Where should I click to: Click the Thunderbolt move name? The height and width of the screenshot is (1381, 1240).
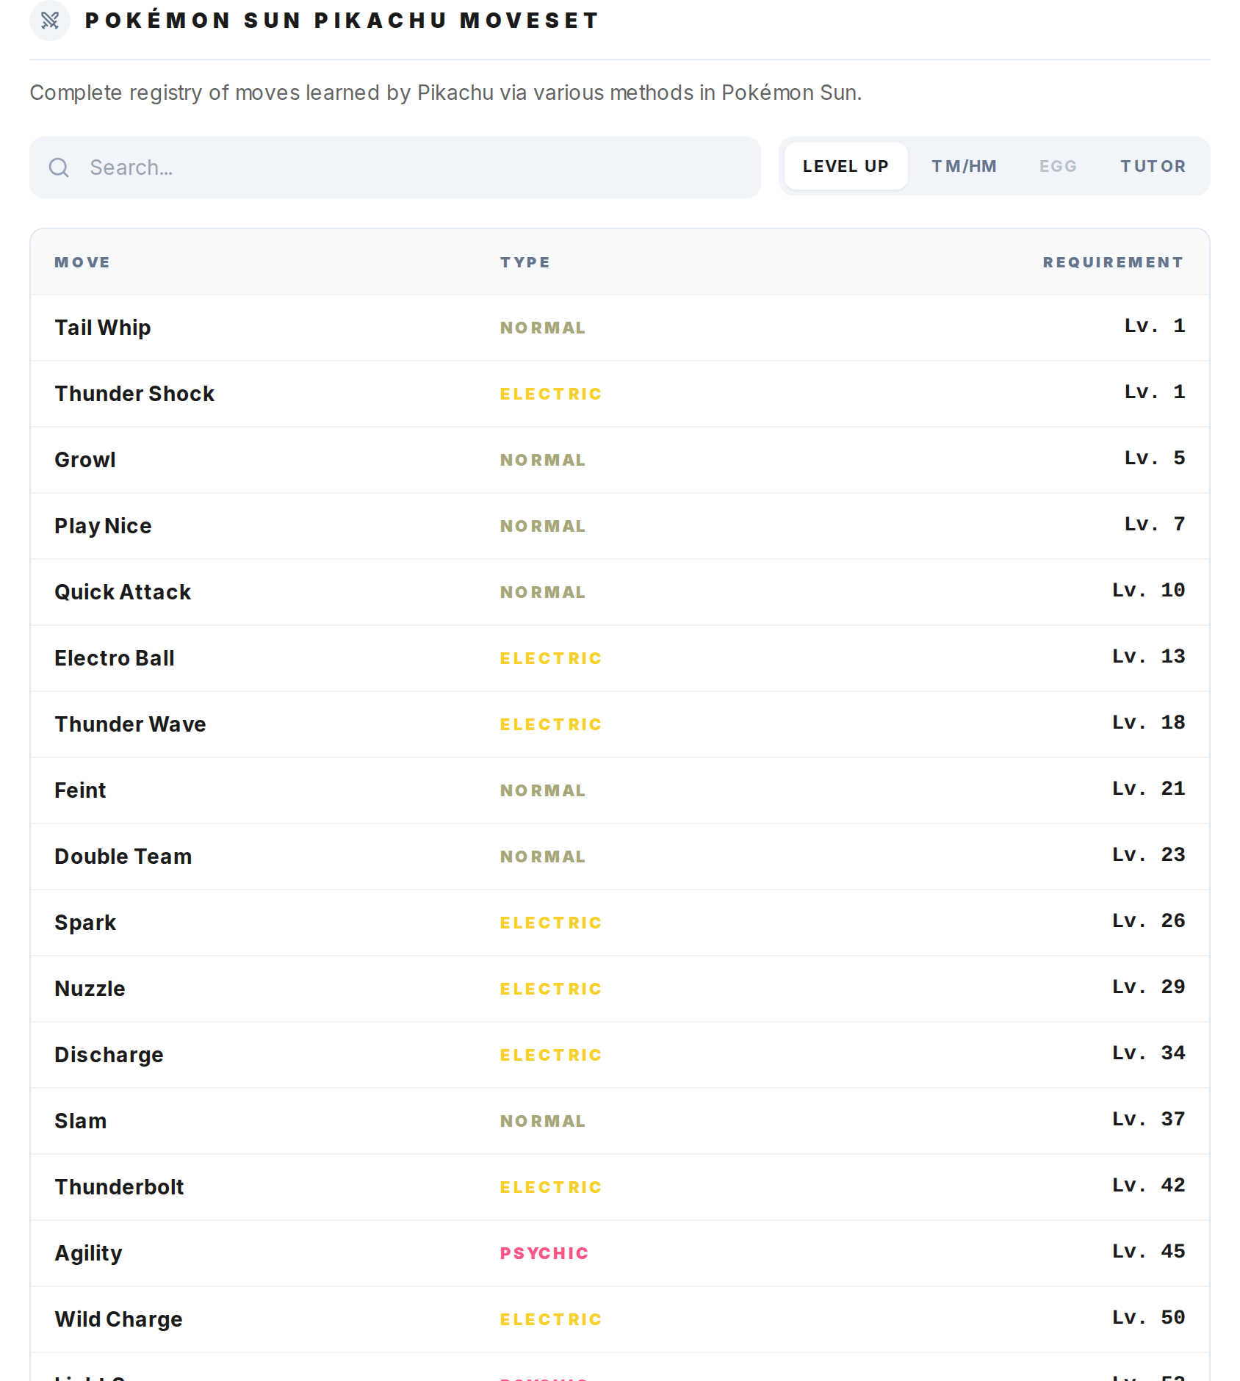coord(119,1187)
